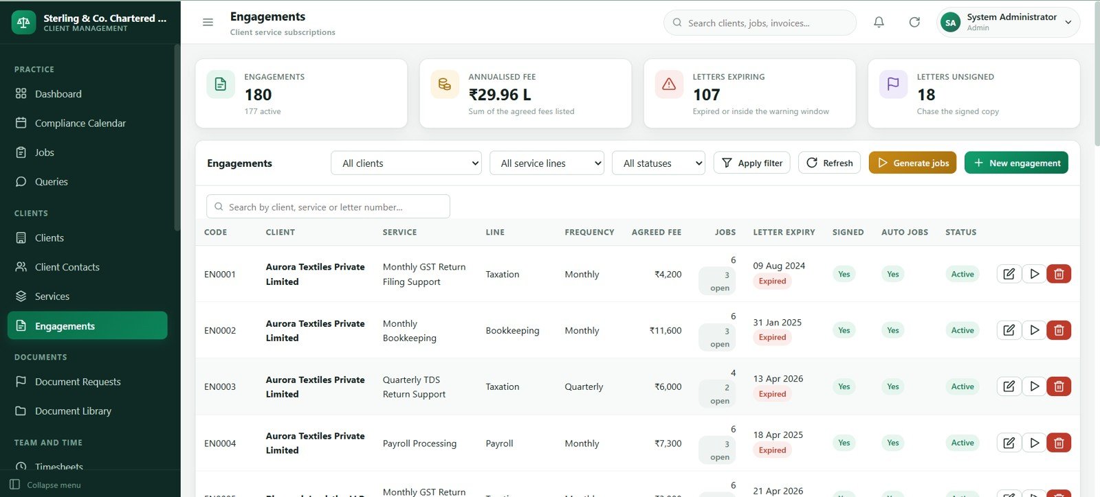Click the 18 Apr 2025 expiry date

[778, 435]
